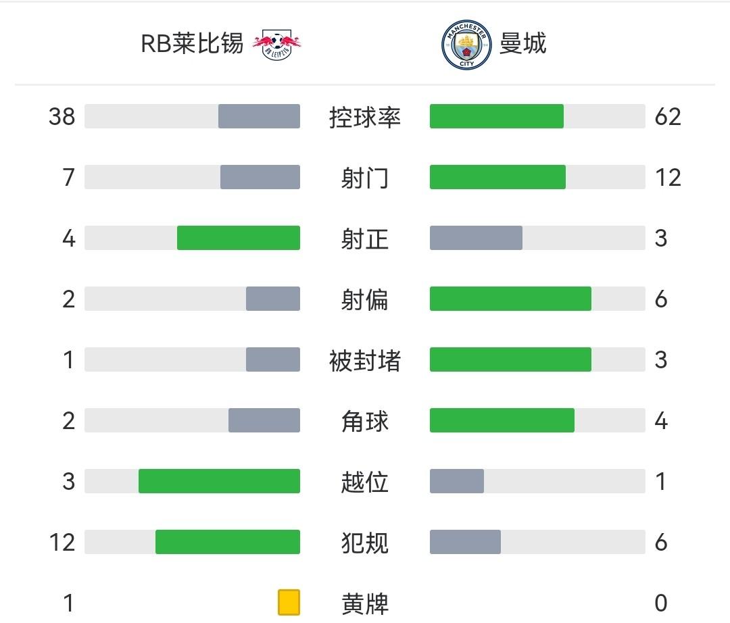This screenshot has height=623, width=730.
Task: Click the Manchester City crest
Action: pos(466,45)
